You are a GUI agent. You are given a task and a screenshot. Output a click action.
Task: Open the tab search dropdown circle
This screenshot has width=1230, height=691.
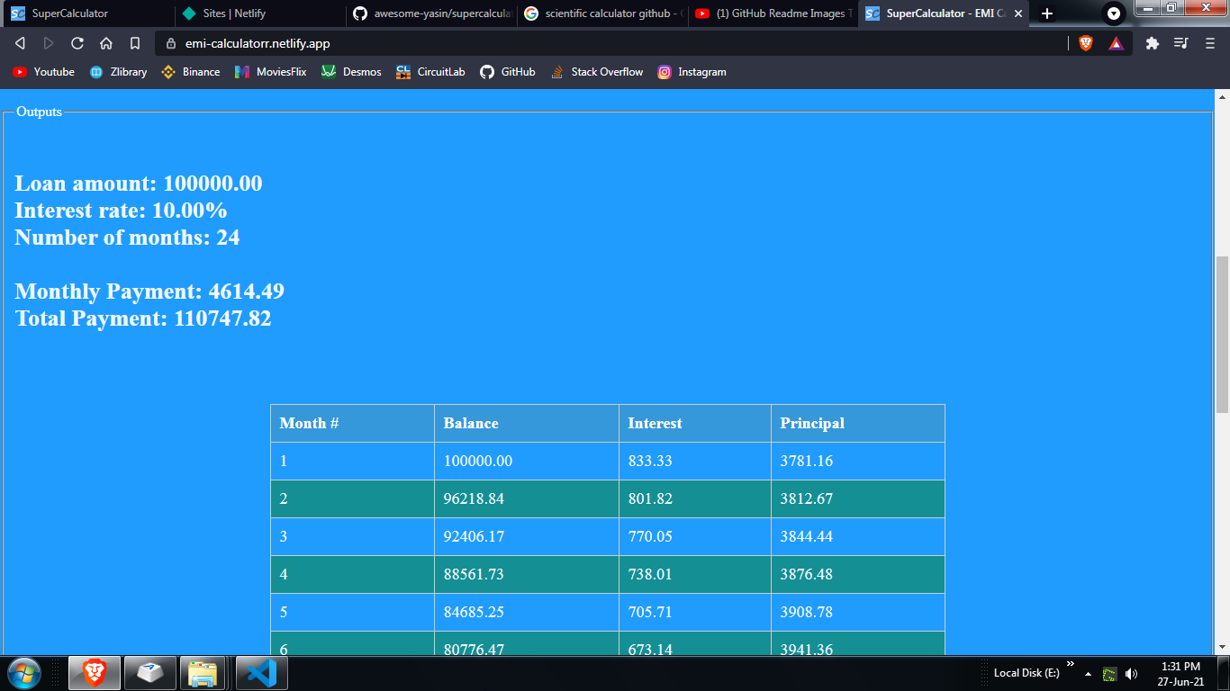pyautogui.click(x=1114, y=13)
